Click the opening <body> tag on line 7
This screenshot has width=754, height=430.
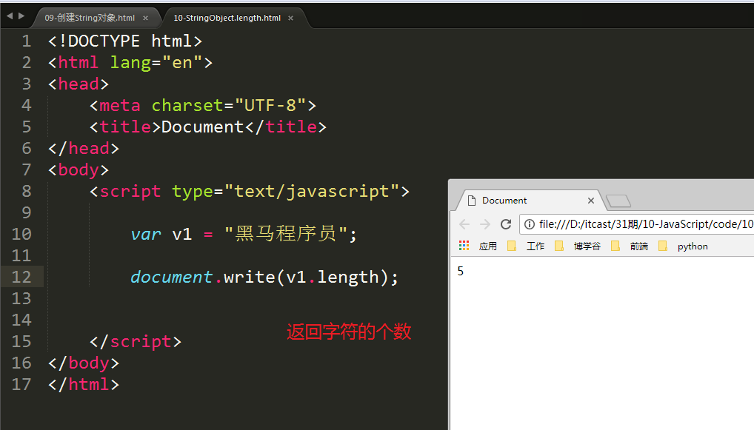79,170
